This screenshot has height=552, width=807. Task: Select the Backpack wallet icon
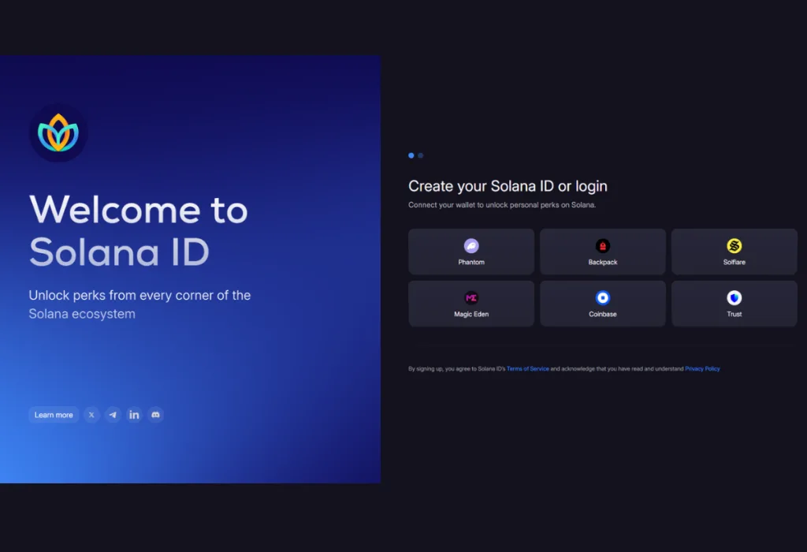click(x=603, y=246)
